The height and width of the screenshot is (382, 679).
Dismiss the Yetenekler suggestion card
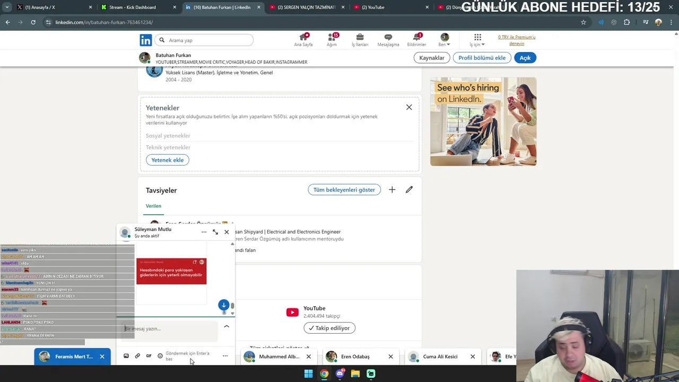pyautogui.click(x=409, y=107)
